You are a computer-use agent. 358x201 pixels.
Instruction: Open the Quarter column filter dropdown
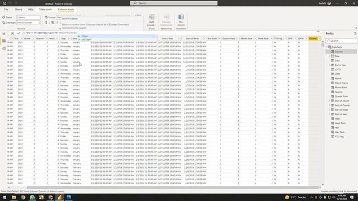click(x=46, y=39)
